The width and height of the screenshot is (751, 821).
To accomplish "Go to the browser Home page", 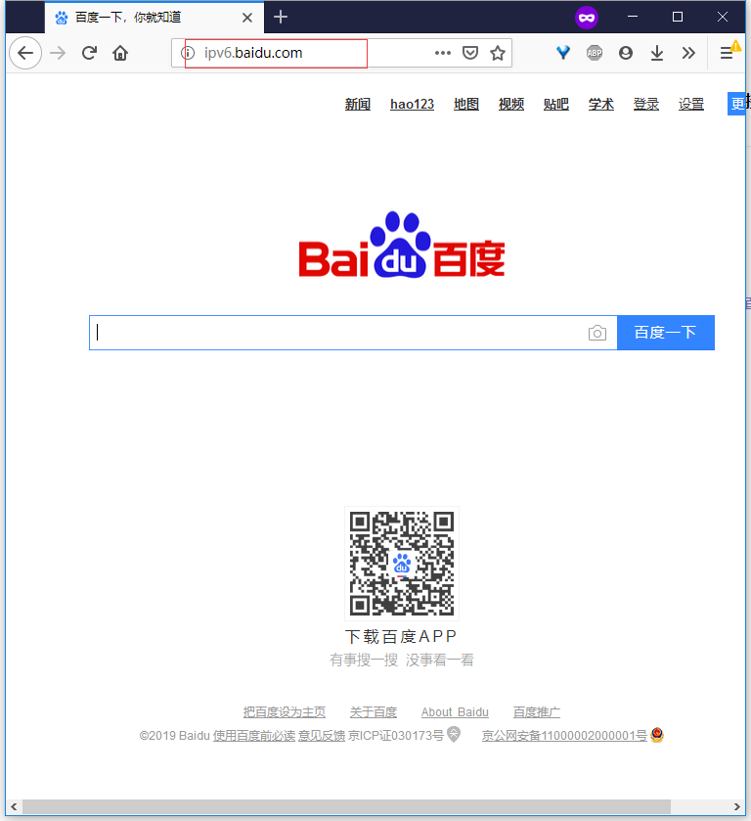I will click(120, 53).
